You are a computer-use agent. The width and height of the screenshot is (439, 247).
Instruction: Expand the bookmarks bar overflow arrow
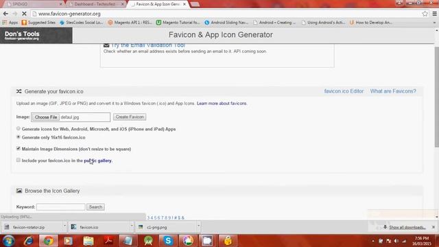coord(434,23)
